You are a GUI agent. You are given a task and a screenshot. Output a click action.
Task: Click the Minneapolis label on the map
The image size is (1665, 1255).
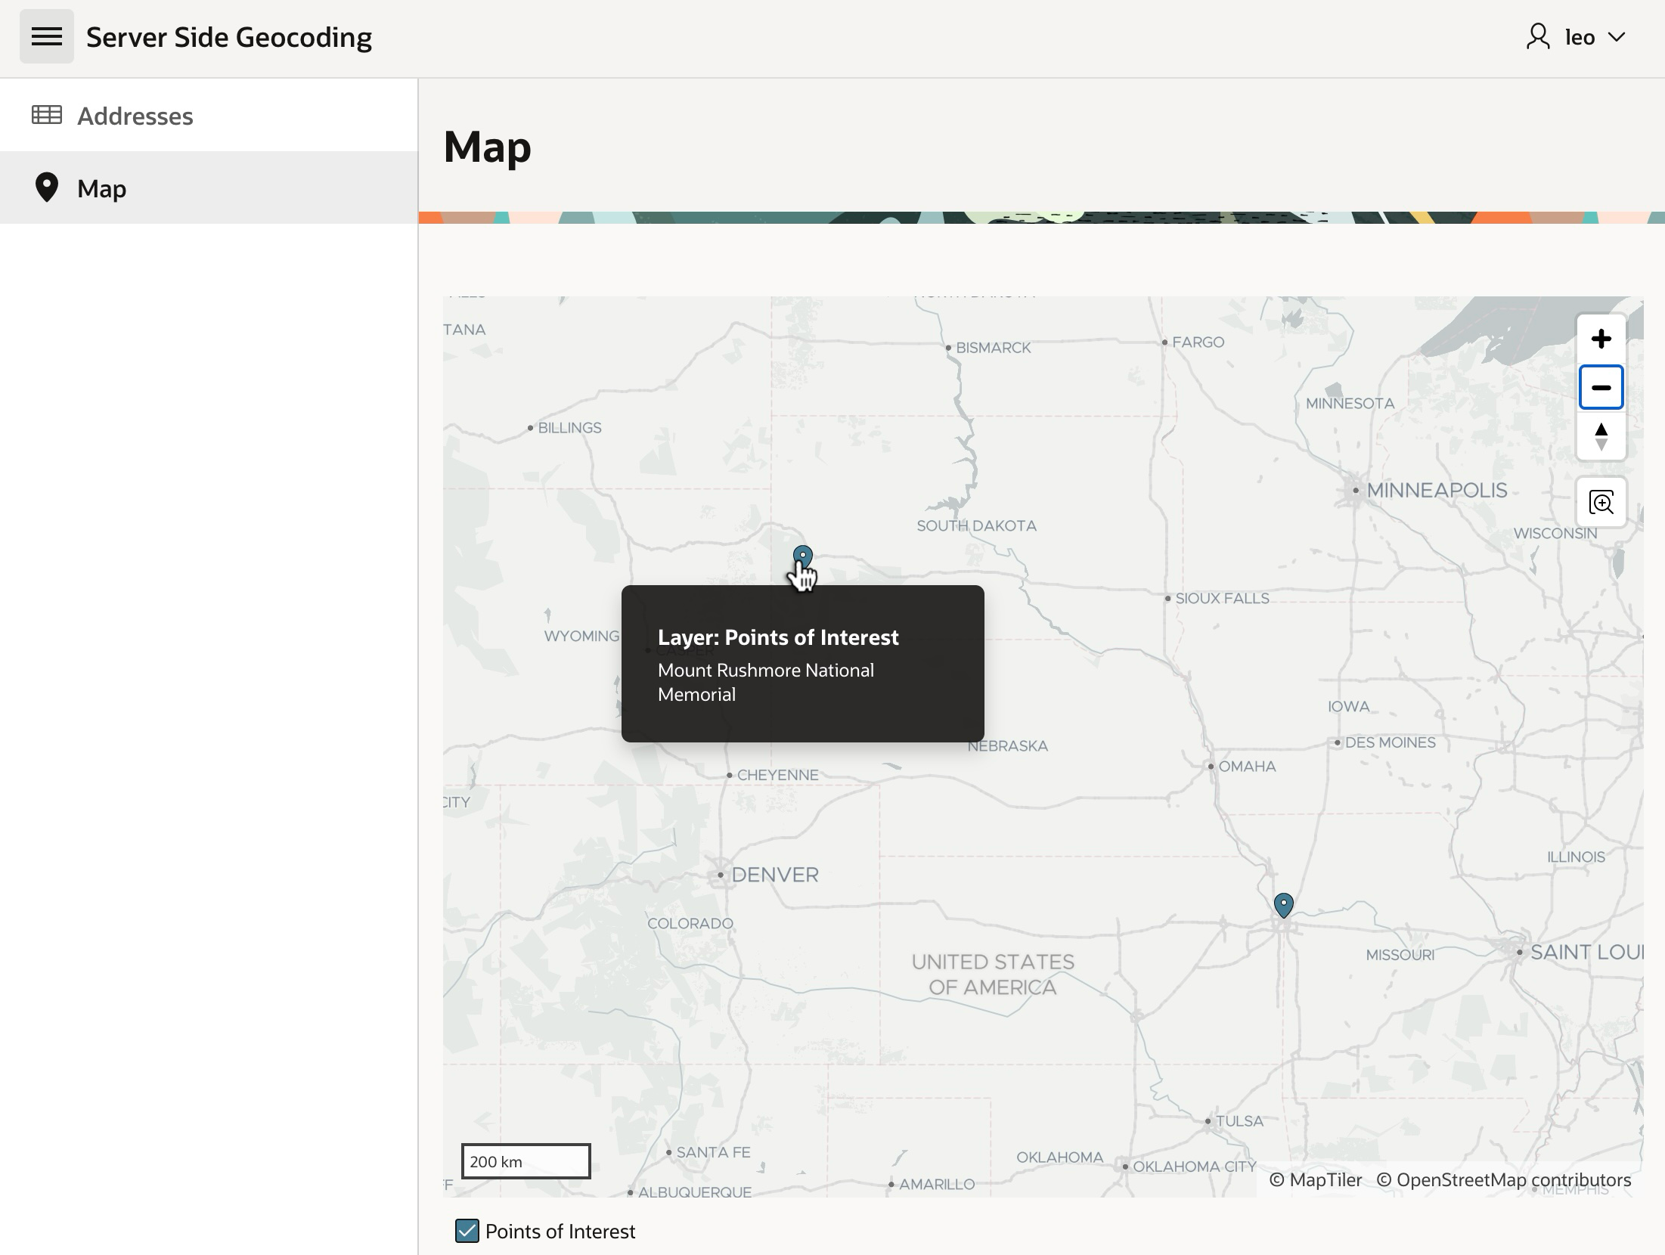pos(1436,490)
